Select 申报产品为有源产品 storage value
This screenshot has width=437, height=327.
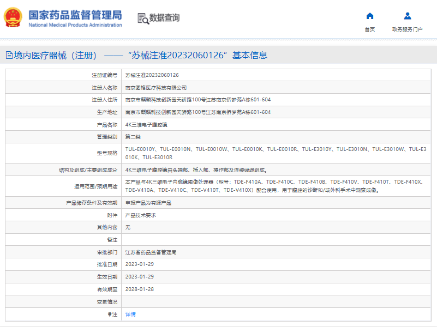(x=148, y=203)
